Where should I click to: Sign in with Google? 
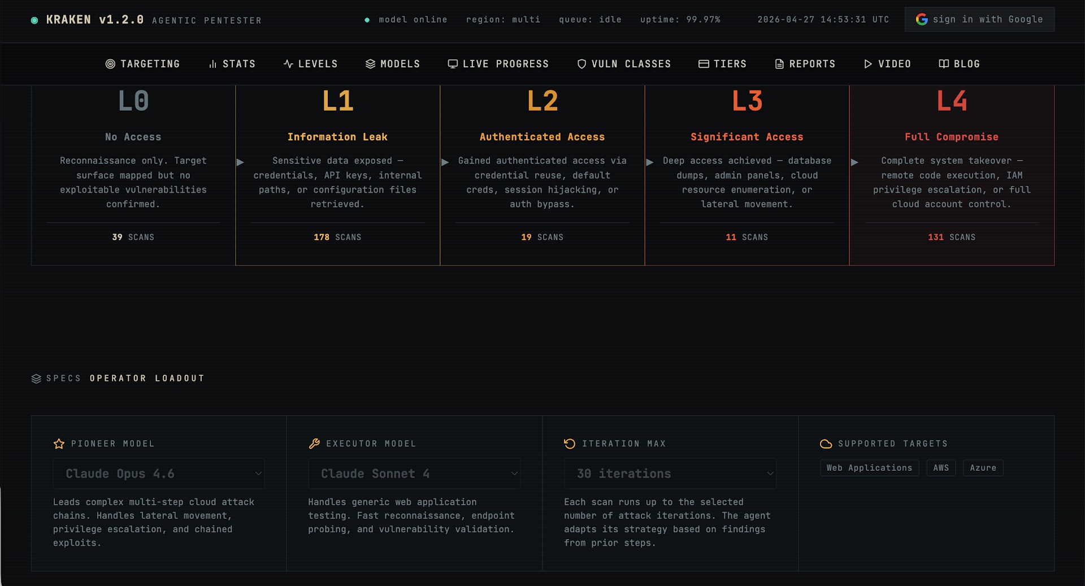tap(979, 19)
